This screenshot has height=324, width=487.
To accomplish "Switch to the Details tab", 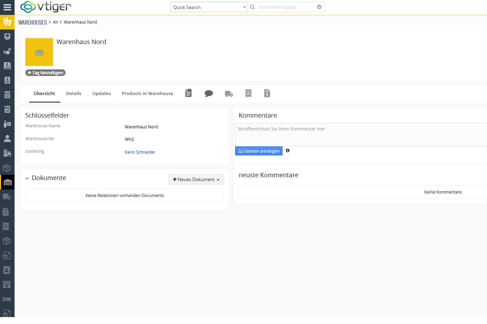I will [74, 93].
